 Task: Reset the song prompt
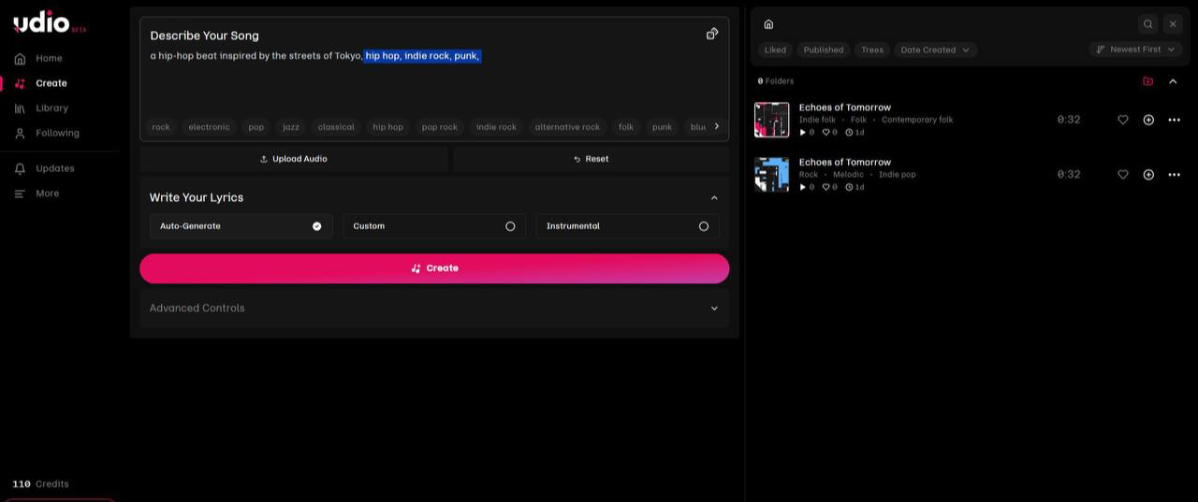[x=591, y=159]
